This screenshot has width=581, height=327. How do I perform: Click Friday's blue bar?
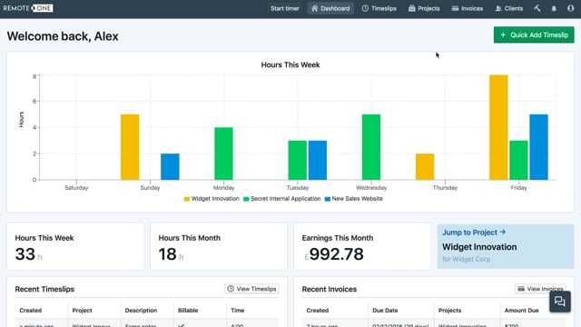538,147
